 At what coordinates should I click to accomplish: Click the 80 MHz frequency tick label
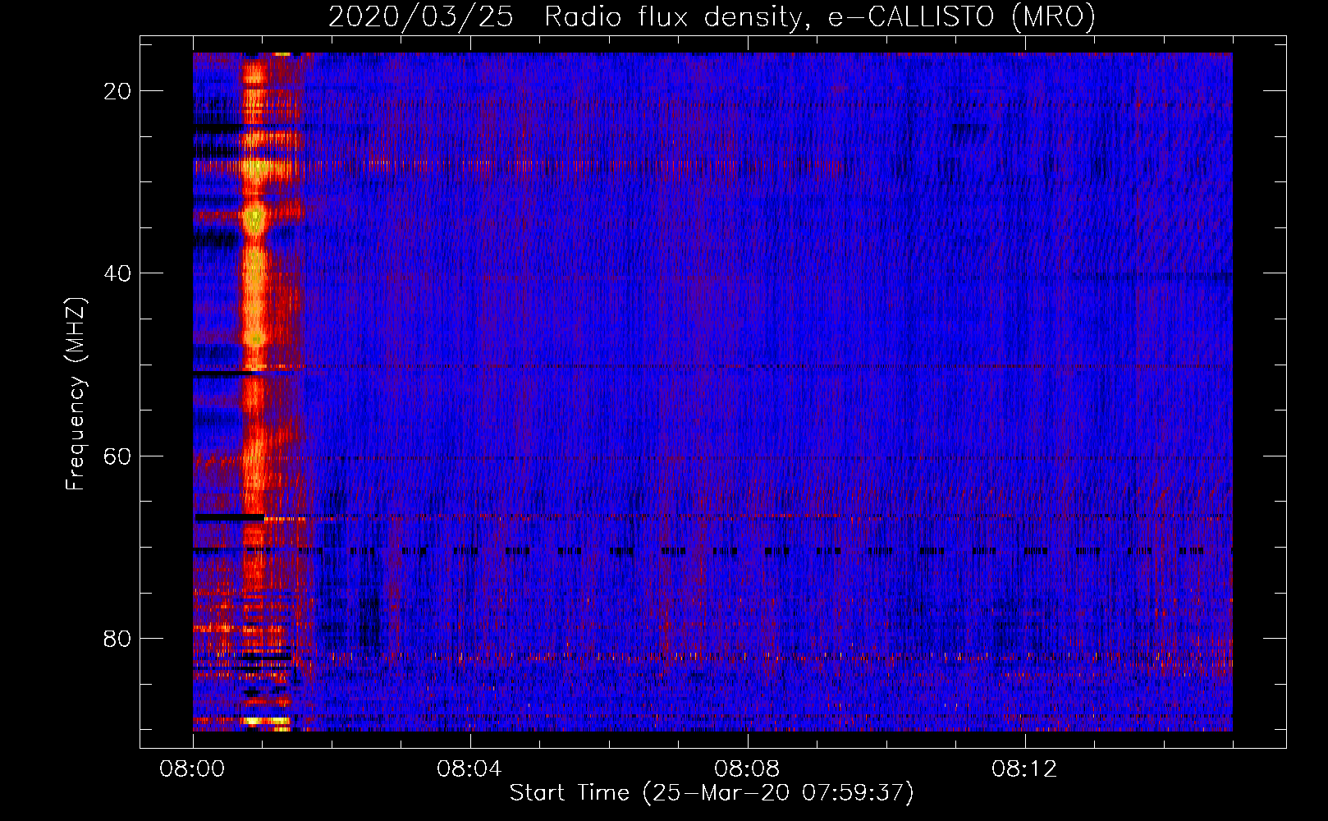tap(117, 638)
